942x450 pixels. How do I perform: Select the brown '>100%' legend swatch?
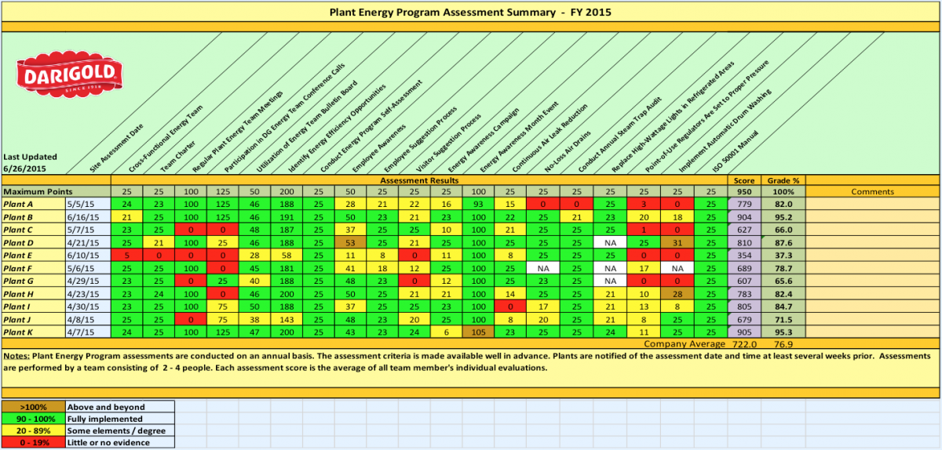(34, 408)
